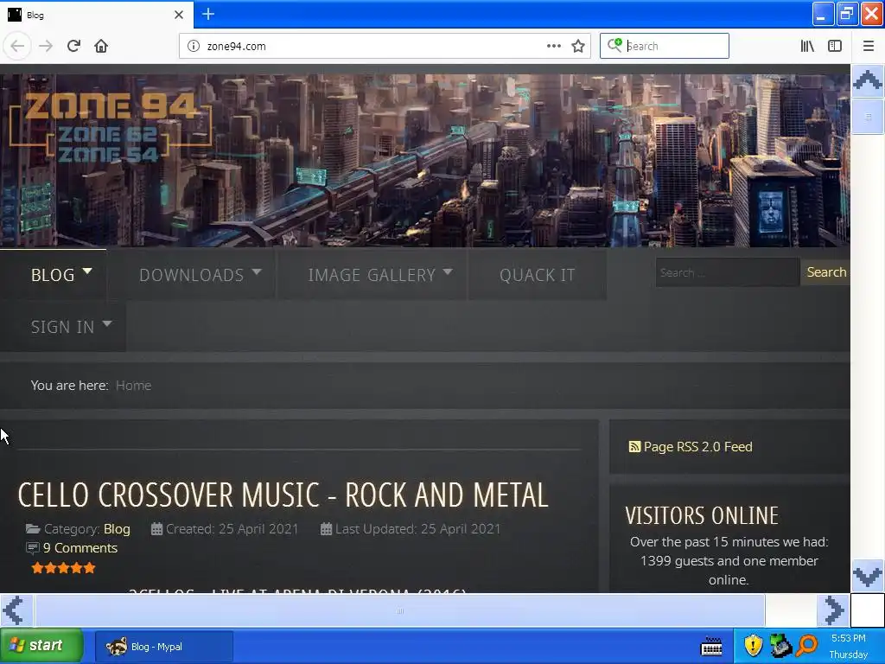Click the browser forward arrow
Screen dimensions: 885x664
tap(46, 46)
